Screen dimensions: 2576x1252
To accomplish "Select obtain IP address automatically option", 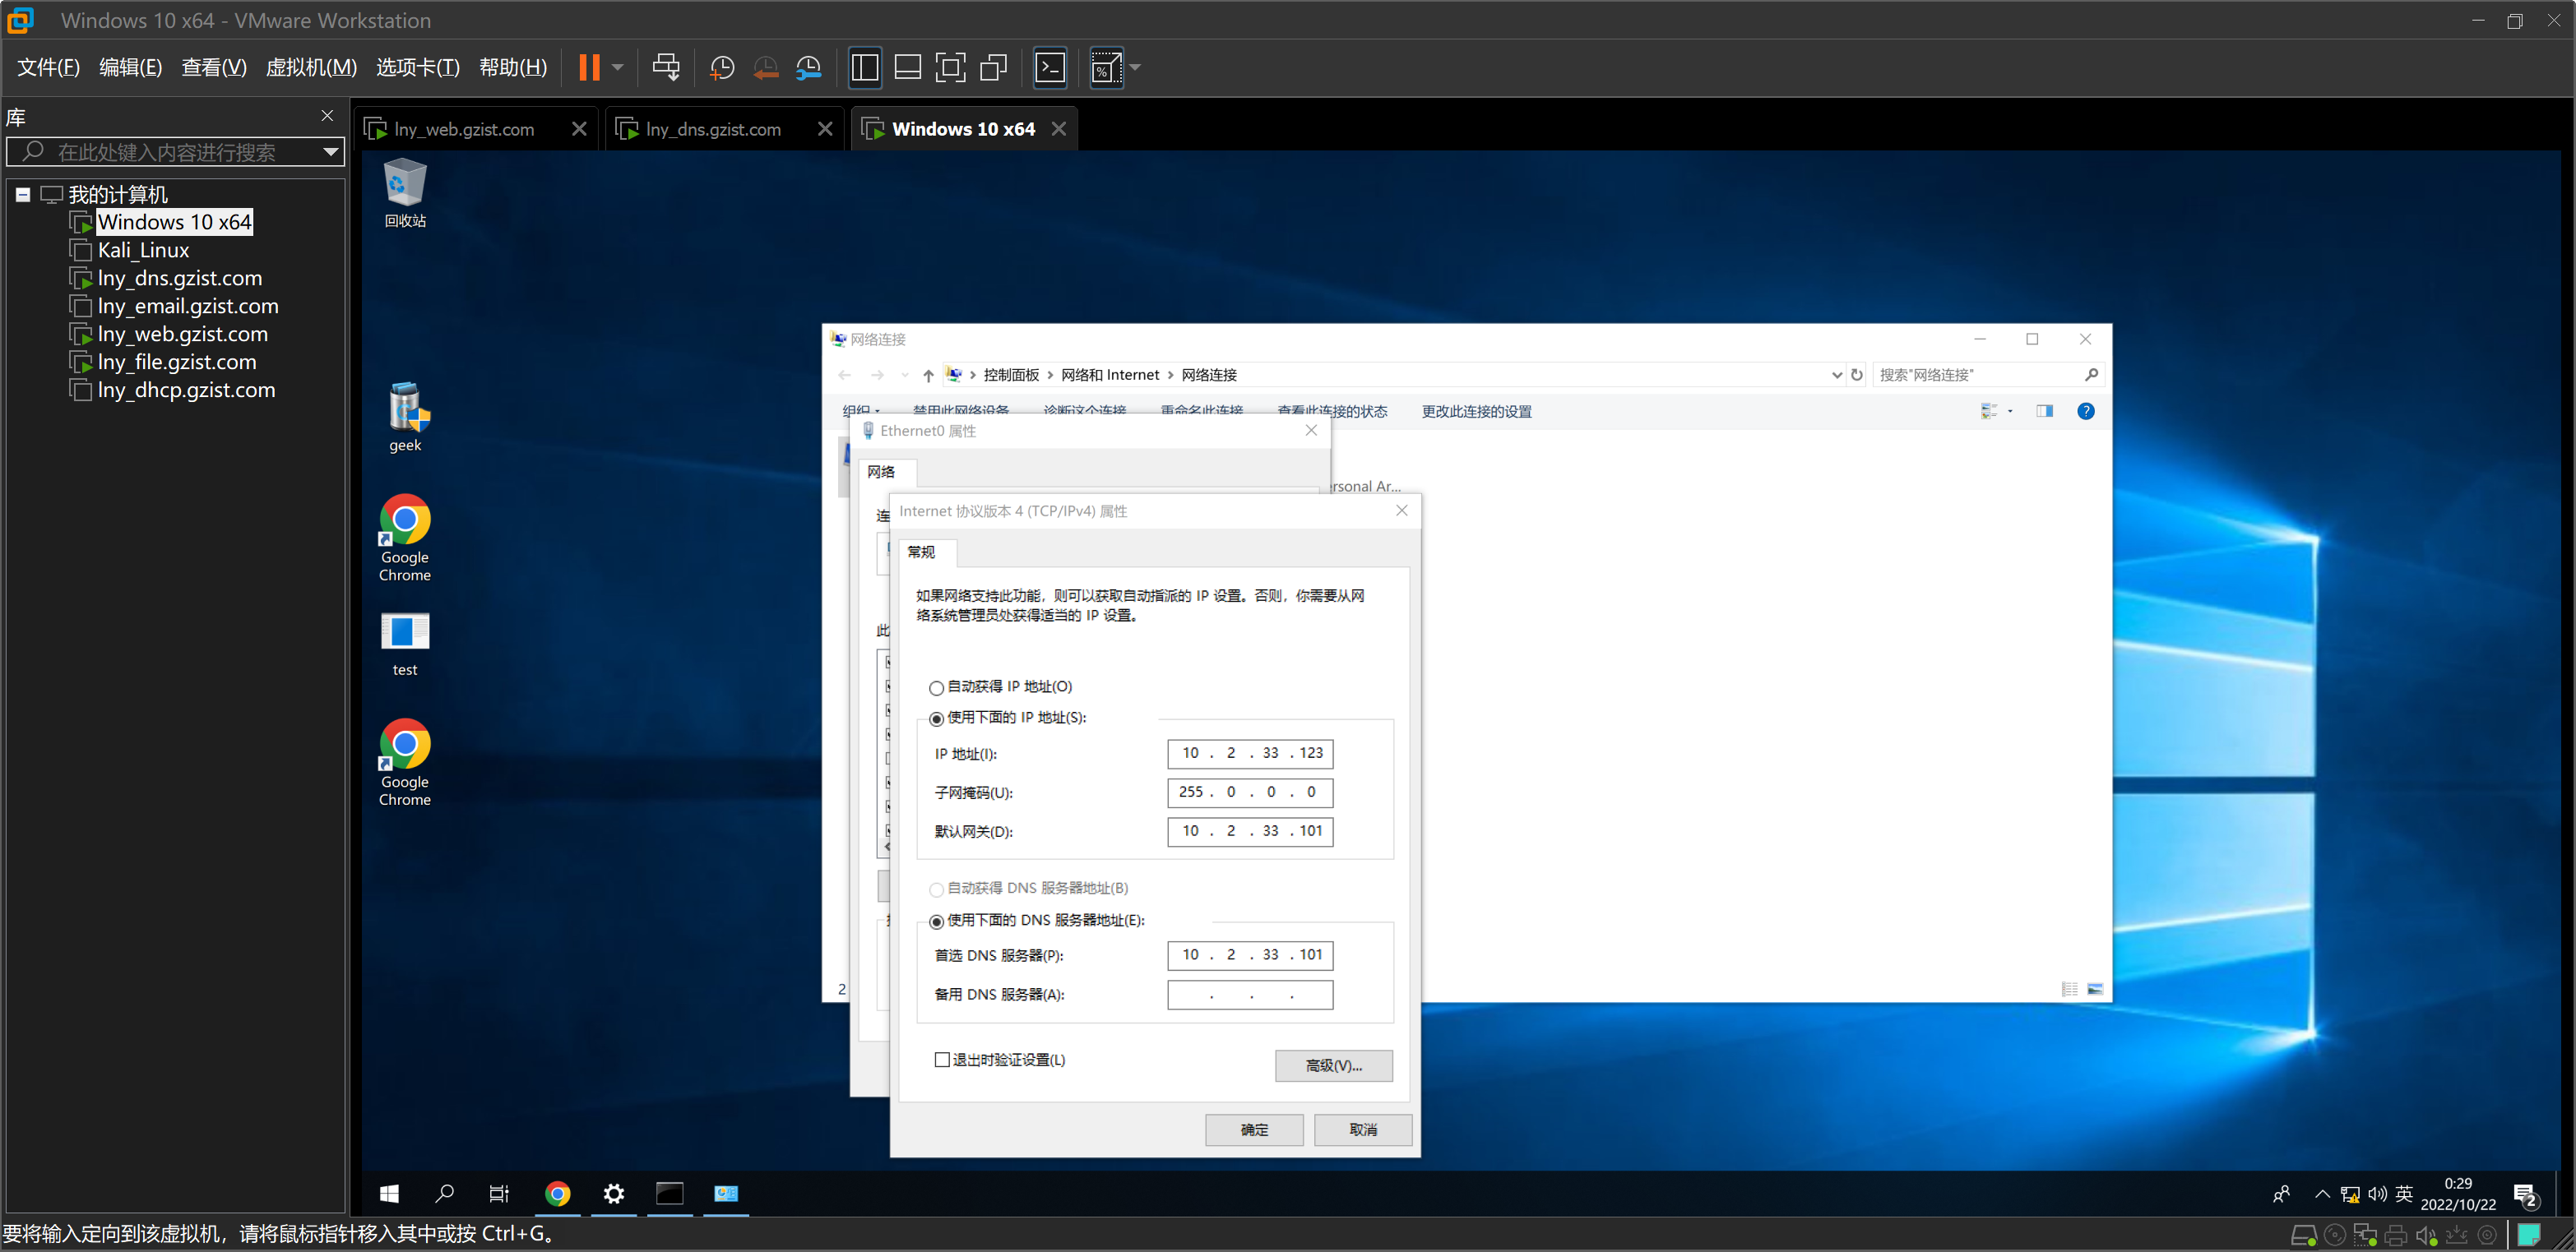I will 936,687.
